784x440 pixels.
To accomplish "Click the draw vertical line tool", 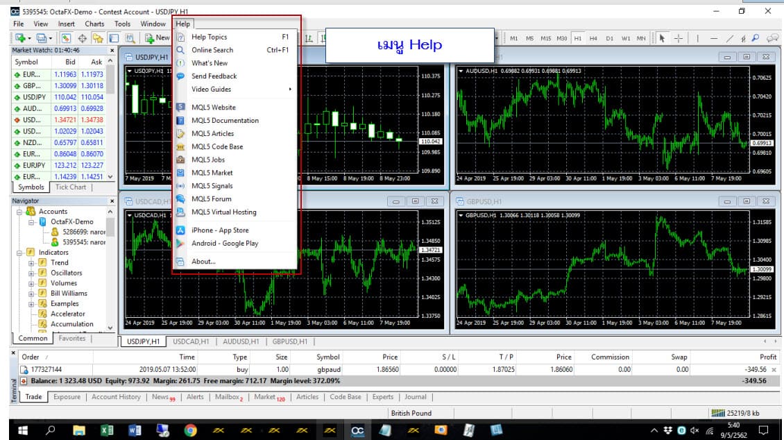I will tap(699, 38).
